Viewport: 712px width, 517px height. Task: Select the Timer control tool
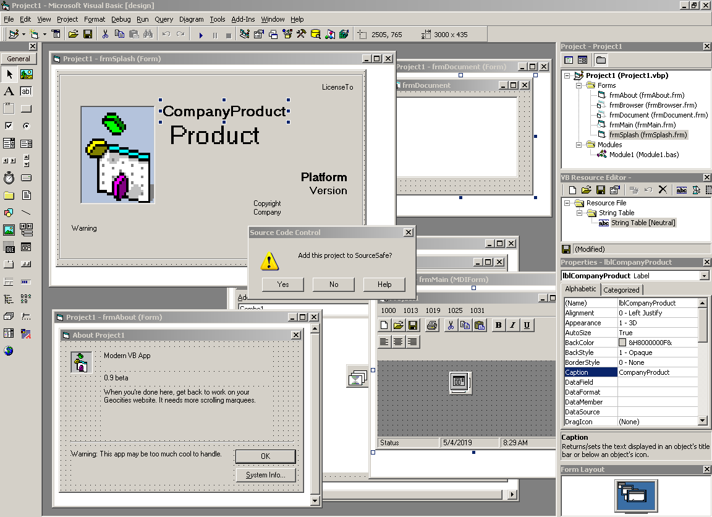pyautogui.click(x=9, y=178)
